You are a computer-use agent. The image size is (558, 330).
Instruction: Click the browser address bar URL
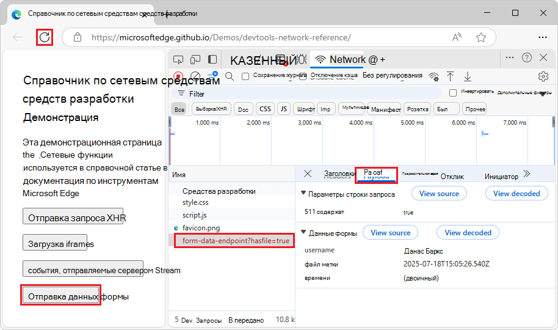tap(221, 37)
